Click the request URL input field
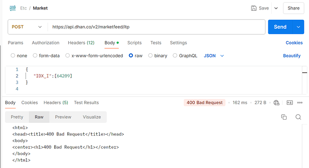 point(157,27)
